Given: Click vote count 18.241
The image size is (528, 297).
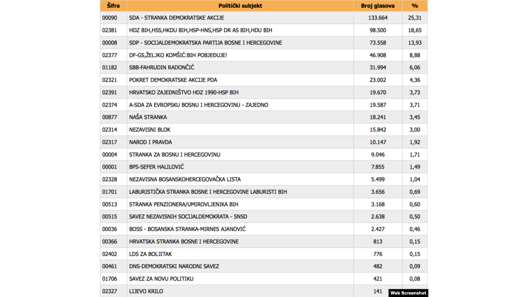Looking at the screenshot, I should [378, 117].
